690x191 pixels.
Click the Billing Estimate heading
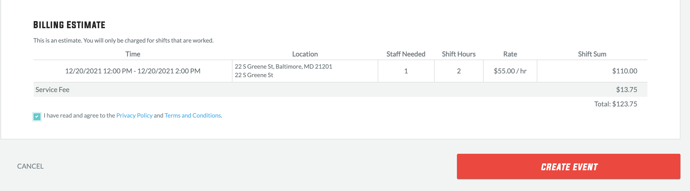tap(69, 25)
